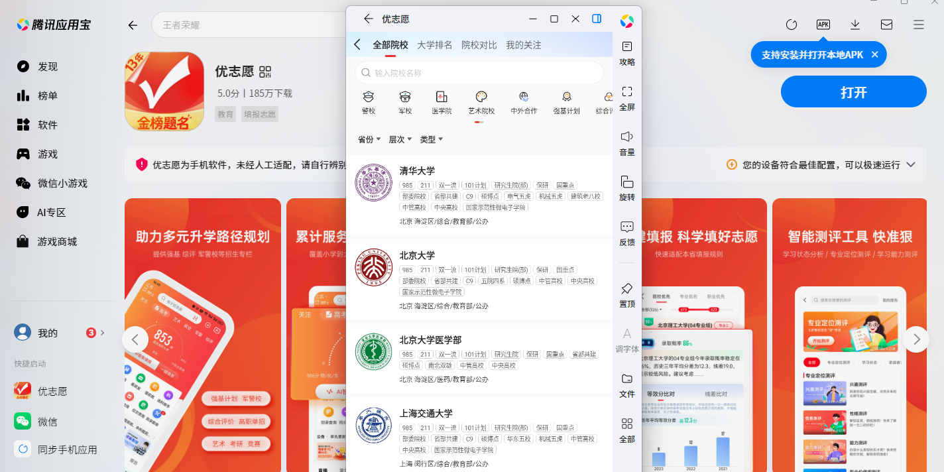Open 北京大学 in the school list
The image size is (944, 472).
pyautogui.click(x=479, y=279)
